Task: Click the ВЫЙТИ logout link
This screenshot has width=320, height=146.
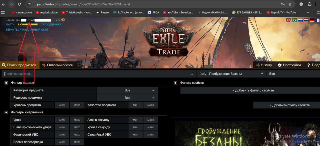Action: [10, 24]
